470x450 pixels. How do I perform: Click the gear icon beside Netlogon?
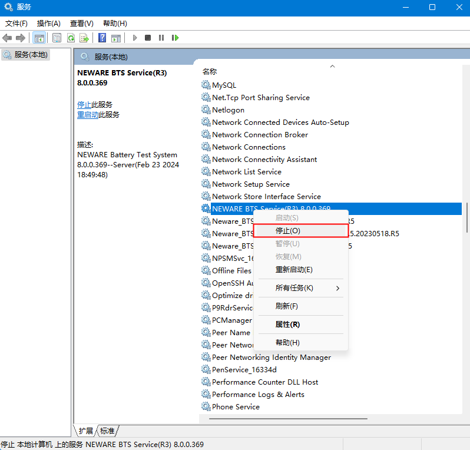206,110
